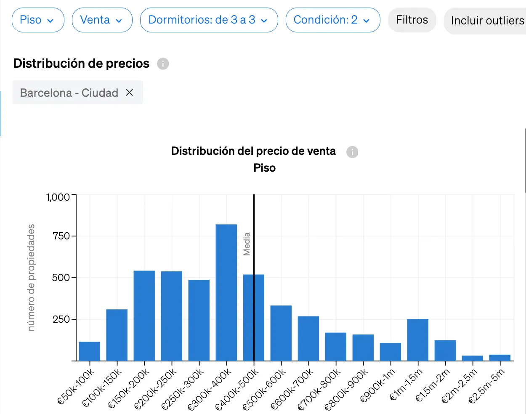This screenshot has width=526, height=414.
Task: Open the Filtros button
Action: coord(412,20)
